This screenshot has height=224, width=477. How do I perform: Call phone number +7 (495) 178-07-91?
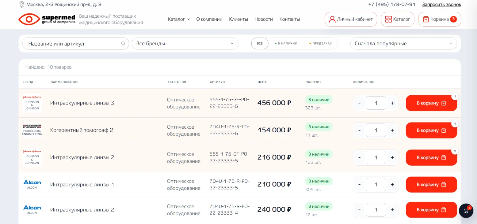pyautogui.click(x=392, y=4)
